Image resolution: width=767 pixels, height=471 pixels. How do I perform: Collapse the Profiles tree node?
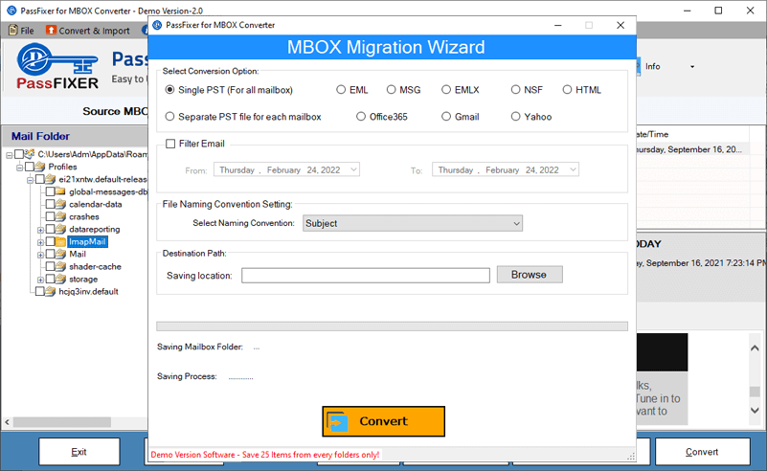point(19,168)
